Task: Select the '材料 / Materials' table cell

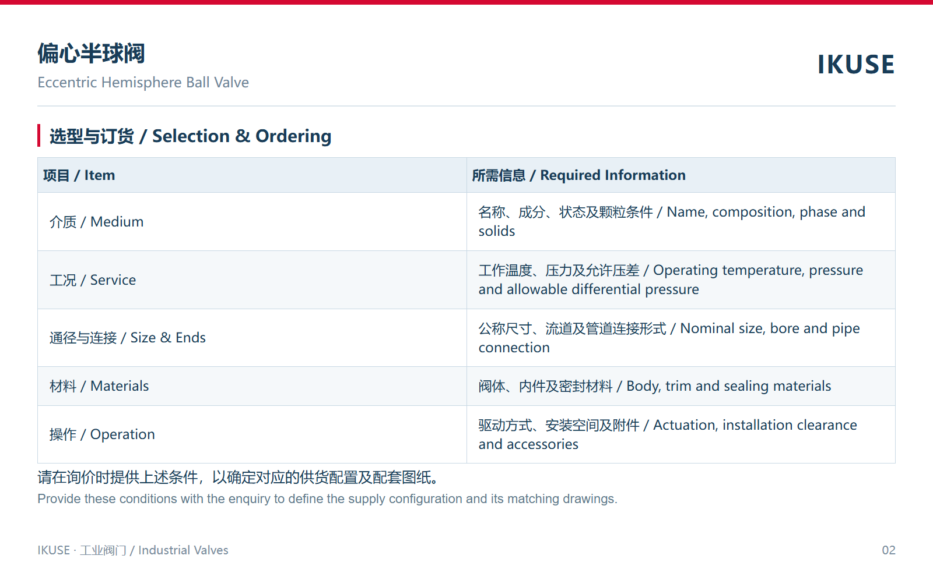Action: coord(252,386)
